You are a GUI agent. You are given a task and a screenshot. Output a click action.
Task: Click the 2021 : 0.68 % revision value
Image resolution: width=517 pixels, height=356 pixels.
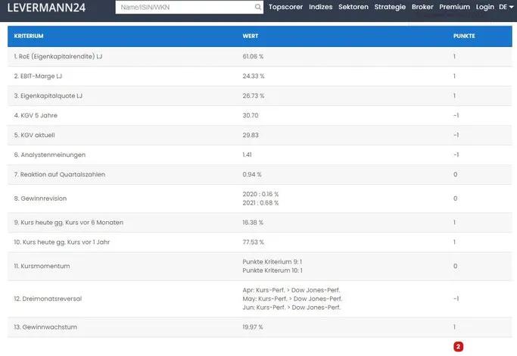pos(260,202)
